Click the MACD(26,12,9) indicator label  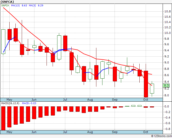[x=10, y=103]
